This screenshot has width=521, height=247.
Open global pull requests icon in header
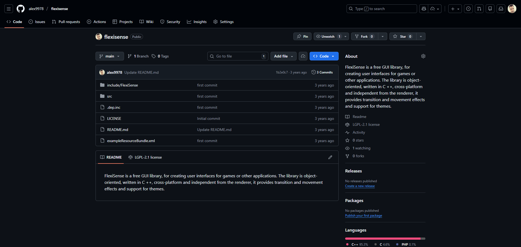coord(479,9)
